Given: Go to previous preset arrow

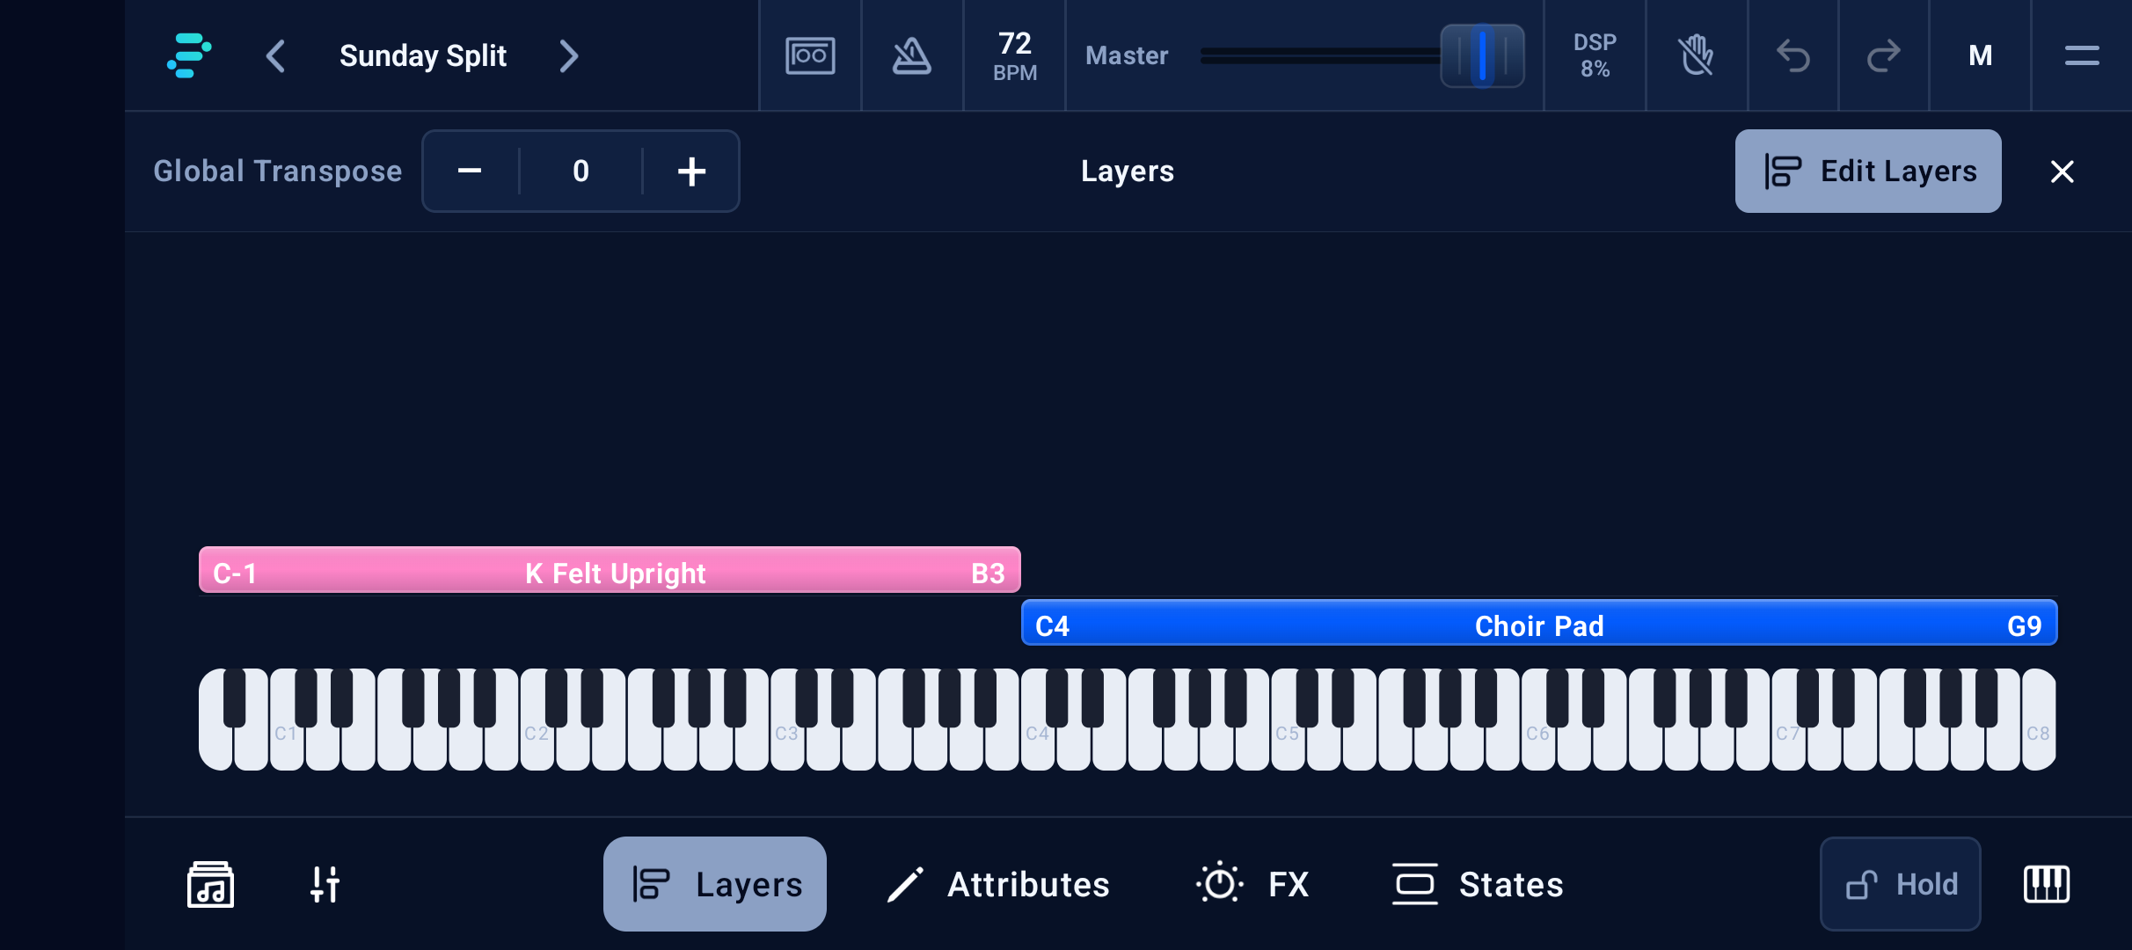Looking at the screenshot, I should point(275,56).
